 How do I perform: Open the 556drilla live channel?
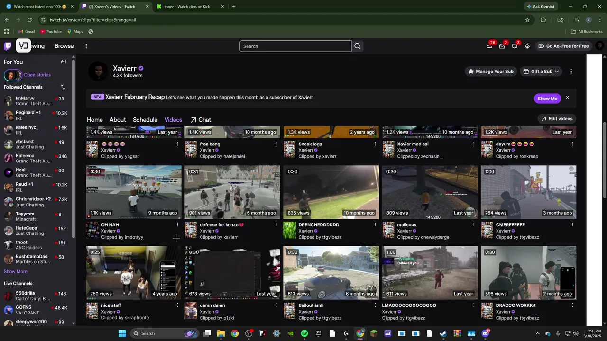36,296
